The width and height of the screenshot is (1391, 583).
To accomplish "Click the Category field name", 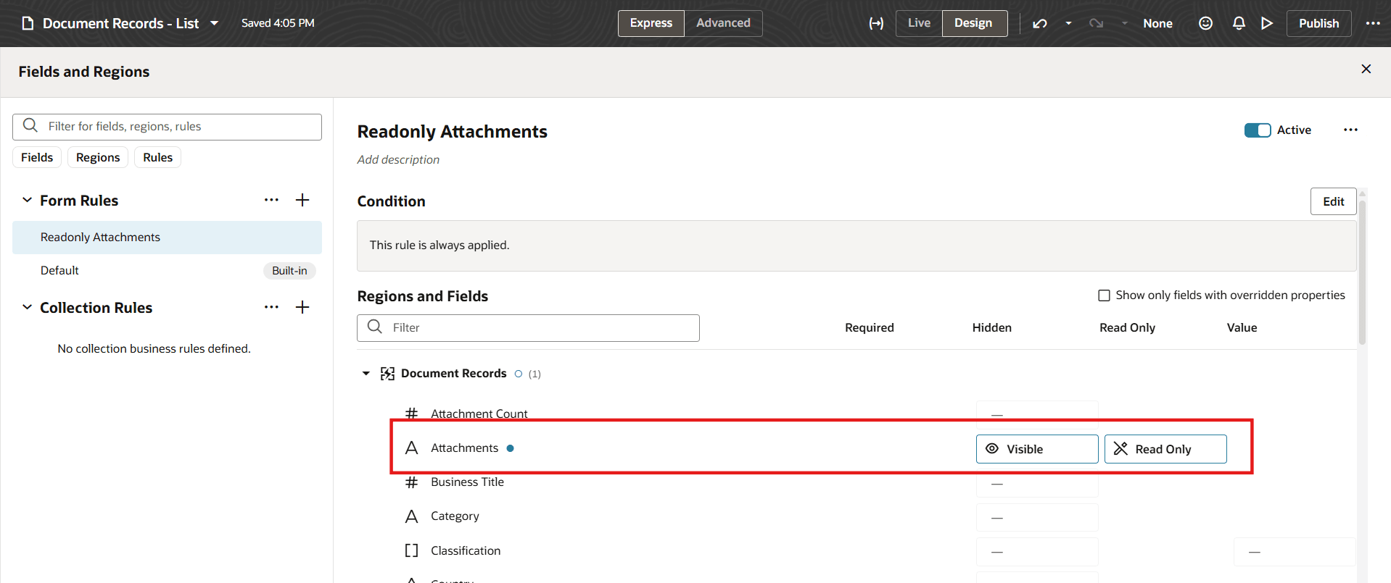I will point(455,516).
